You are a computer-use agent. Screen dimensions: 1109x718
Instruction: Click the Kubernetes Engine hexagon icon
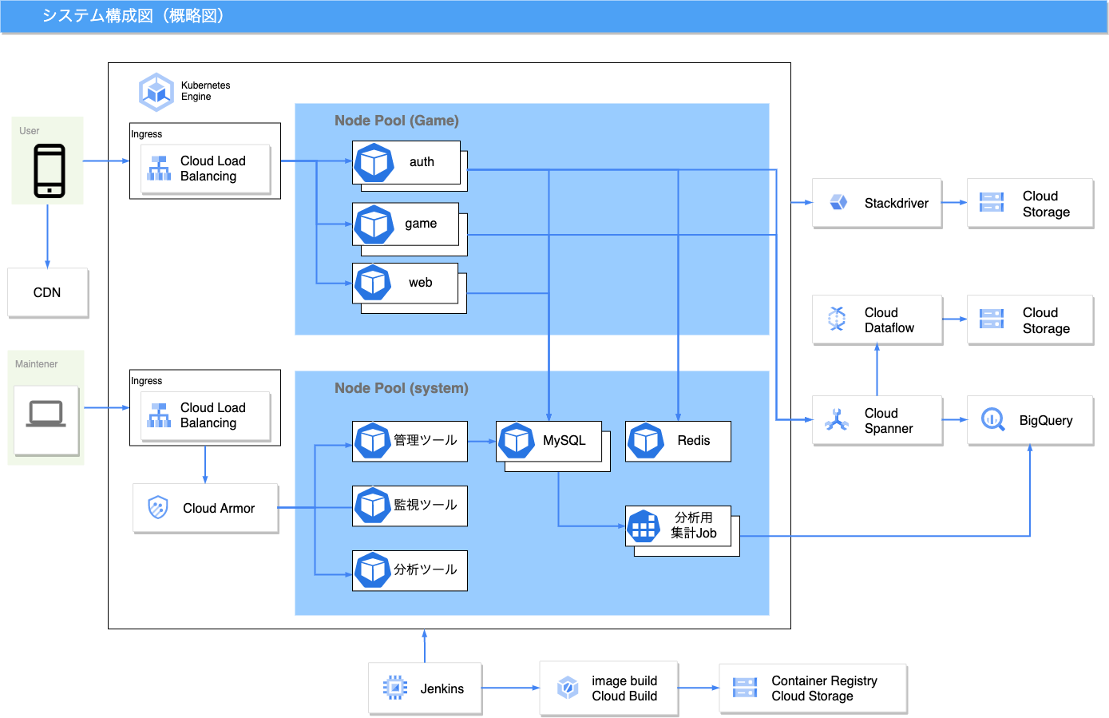point(156,92)
